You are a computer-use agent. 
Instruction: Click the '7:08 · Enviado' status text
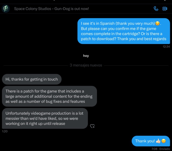click(161, 149)
